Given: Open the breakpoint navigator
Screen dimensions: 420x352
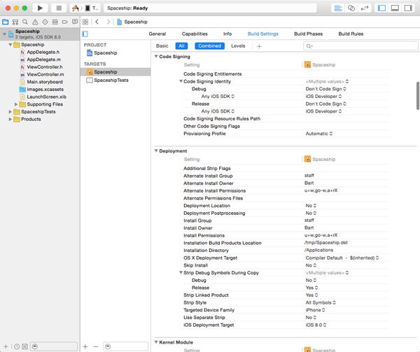Looking at the screenshot, I should [x=65, y=22].
